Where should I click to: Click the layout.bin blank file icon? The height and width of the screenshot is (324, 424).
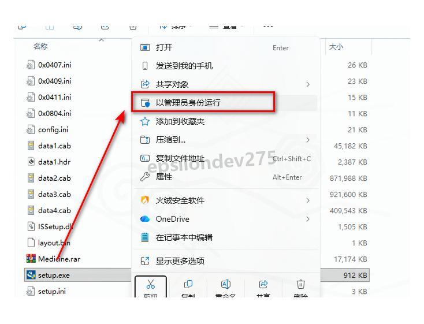click(31, 243)
